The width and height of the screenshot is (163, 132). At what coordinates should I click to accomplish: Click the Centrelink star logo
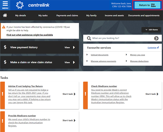20,5
